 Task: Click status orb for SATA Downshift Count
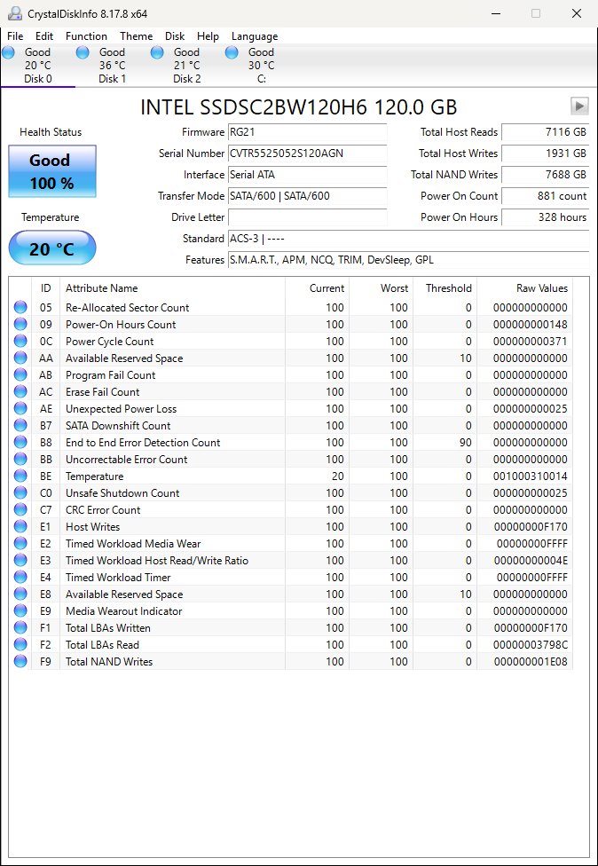[x=20, y=425]
